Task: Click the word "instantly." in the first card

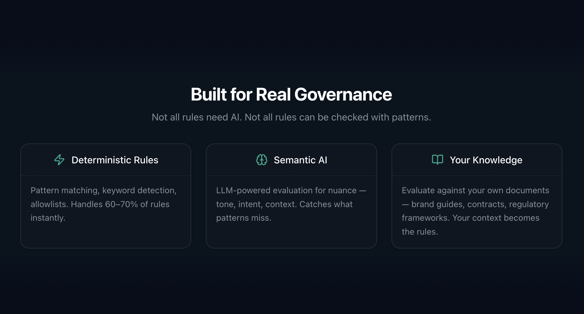Action: click(48, 218)
